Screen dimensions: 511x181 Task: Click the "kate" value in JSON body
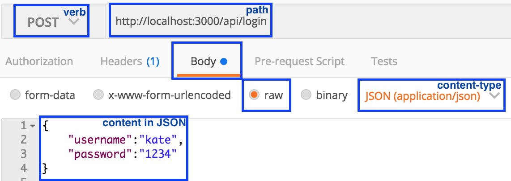coord(159,140)
